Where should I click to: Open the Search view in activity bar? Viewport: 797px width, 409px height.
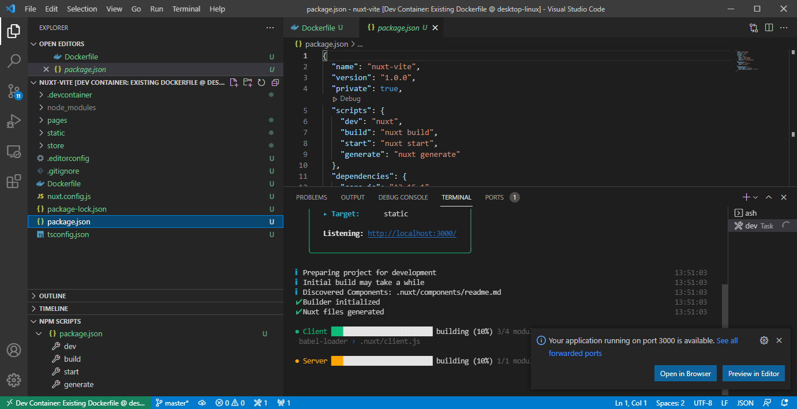(14, 61)
